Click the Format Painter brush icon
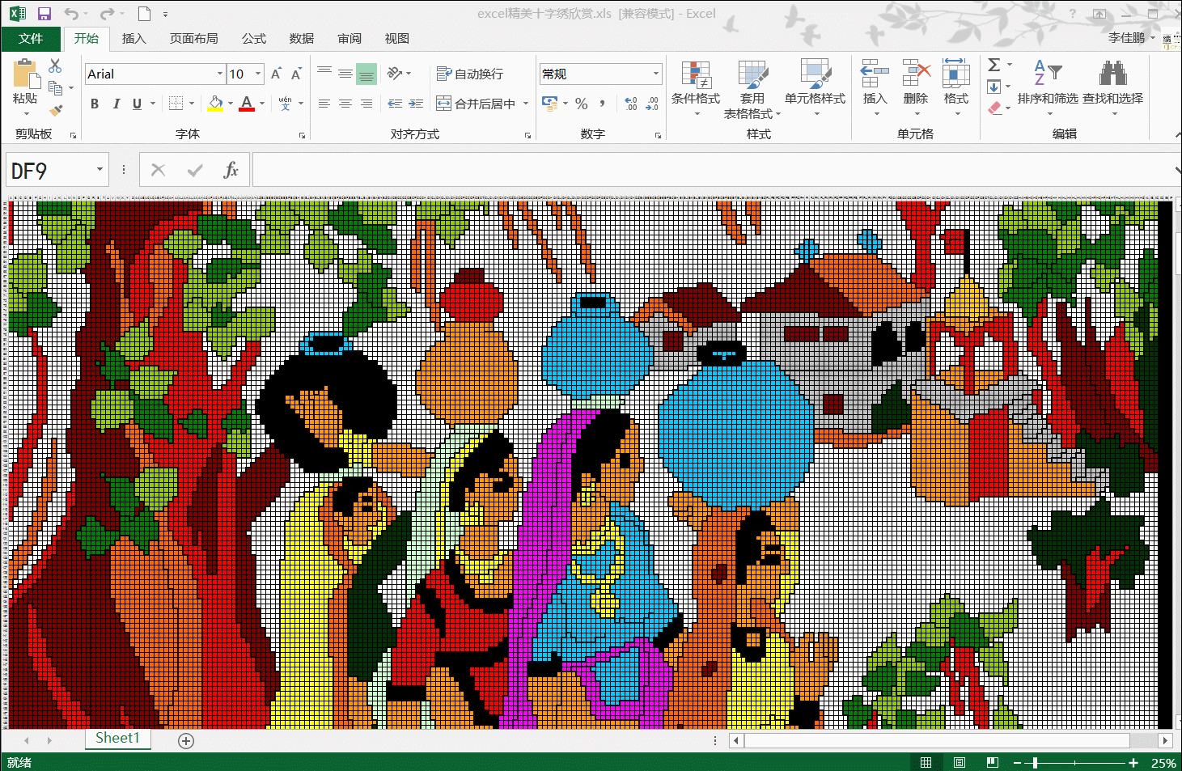The width and height of the screenshot is (1182, 771). pyautogui.click(x=56, y=110)
